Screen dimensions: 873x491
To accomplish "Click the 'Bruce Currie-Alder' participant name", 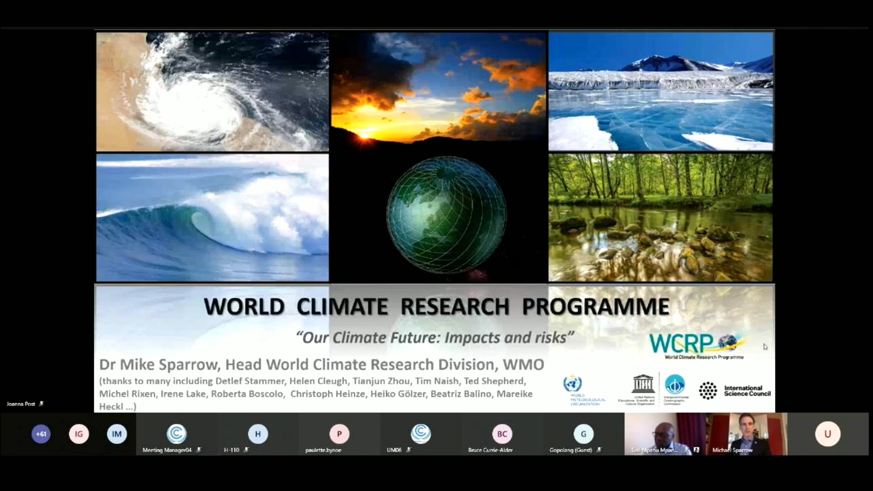I will 490,450.
